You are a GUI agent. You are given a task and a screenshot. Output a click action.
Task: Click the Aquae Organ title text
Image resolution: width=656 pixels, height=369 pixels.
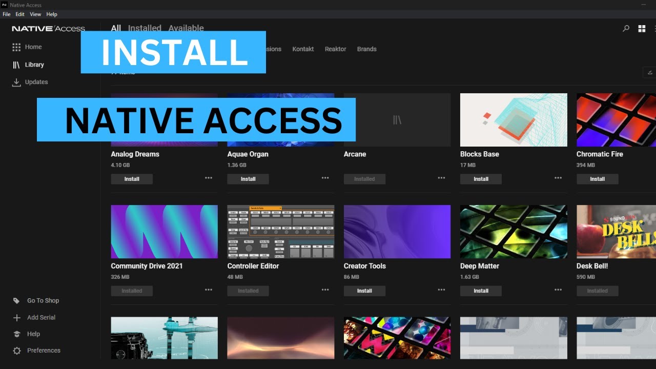(x=248, y=154)
